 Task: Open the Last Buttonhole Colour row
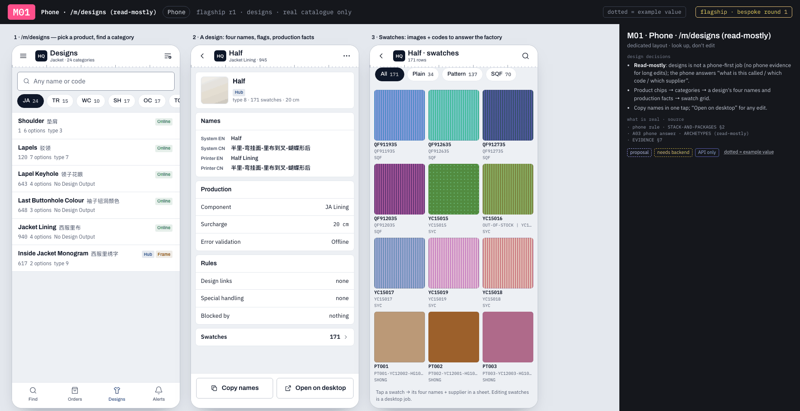click(96, 205)
